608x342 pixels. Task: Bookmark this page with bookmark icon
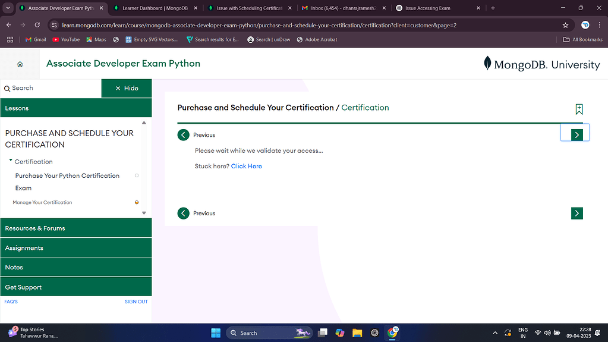coord(579,109)
